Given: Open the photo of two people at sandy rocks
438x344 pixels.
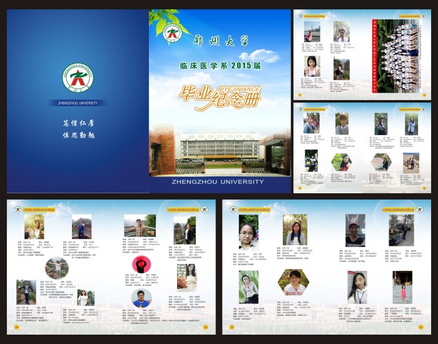Looking at the screenshot, I should [411, 163].
